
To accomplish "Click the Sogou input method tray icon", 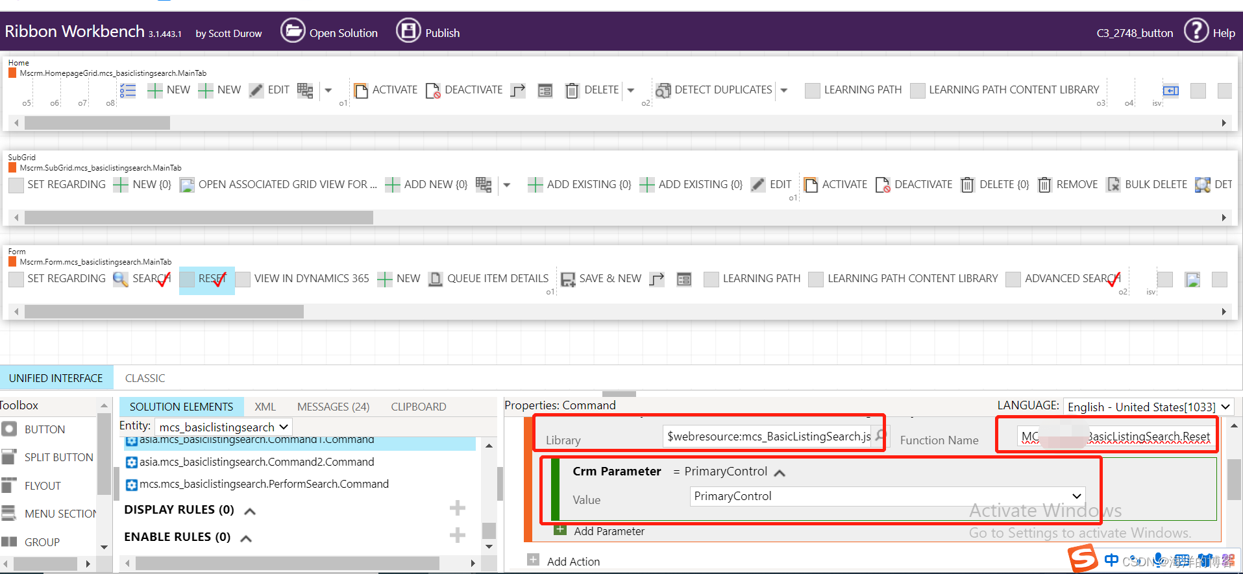I will point(1083,558).
